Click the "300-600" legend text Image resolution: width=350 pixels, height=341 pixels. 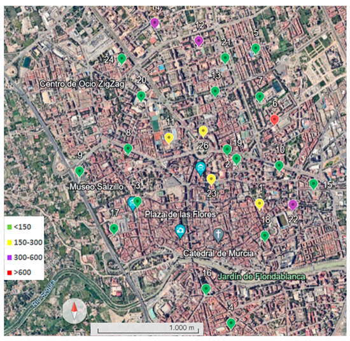click(x=28, y=257)
